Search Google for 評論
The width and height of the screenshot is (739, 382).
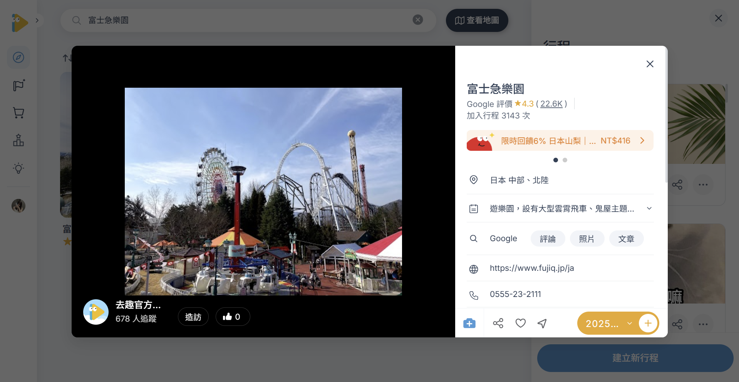(548, 239)
